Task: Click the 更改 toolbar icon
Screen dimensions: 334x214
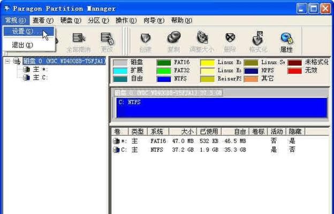Action: 107,43
